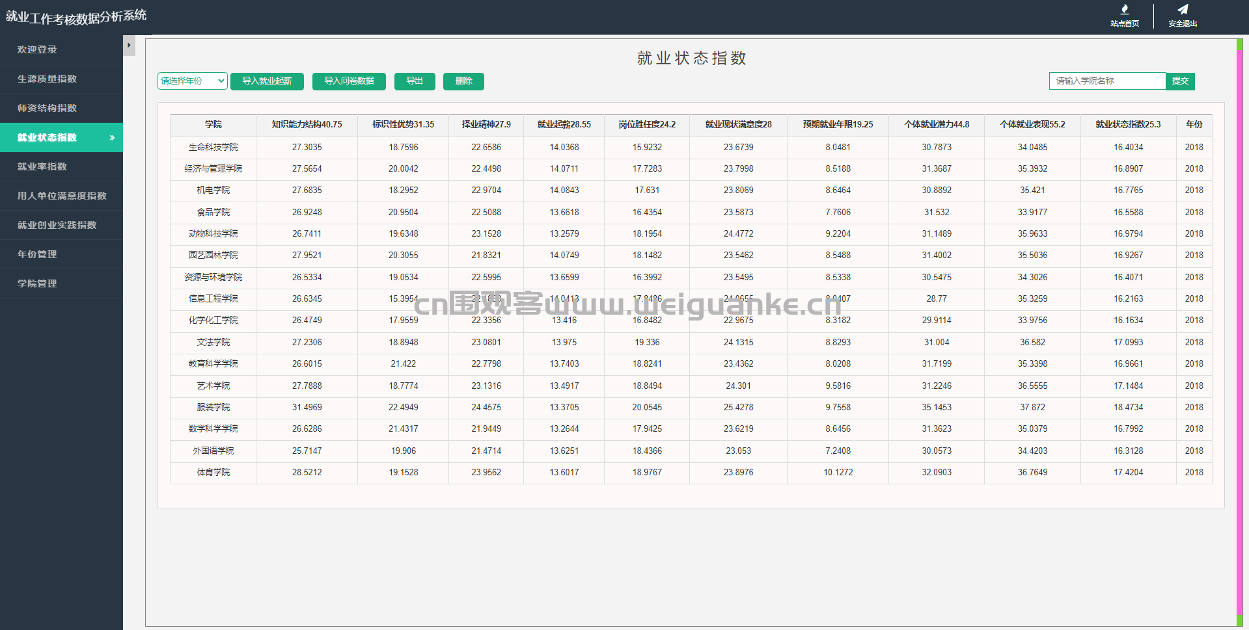Select the 园艺园林学院 row name

(x=213, y=256)
